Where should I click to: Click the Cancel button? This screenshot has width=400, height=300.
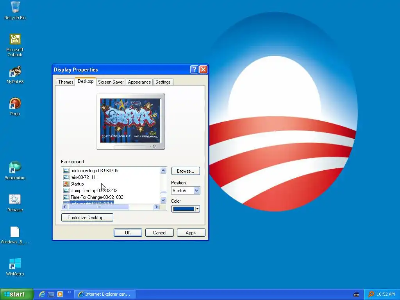[159, 233]
